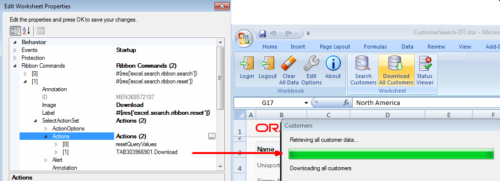Viewport: 500px width, 181px height.
Task: Open the Formulas ribbon tab
Action: (375, 47)
